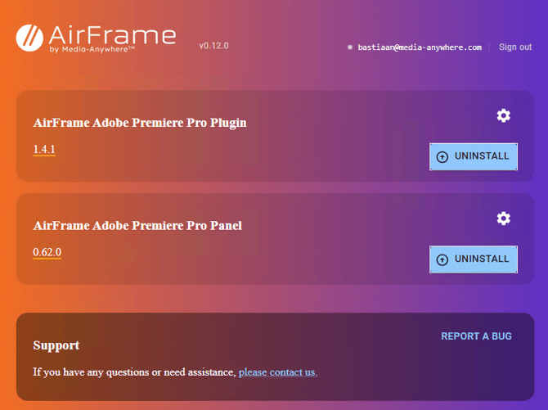
Task: Select the AirFrame Adobe Premiere Pro Plugin title
Action: pyautogui.click(x=140, y=123)
